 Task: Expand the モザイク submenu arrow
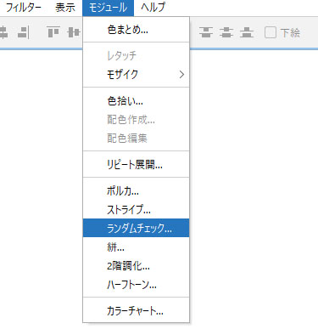[x=181, y=75]
